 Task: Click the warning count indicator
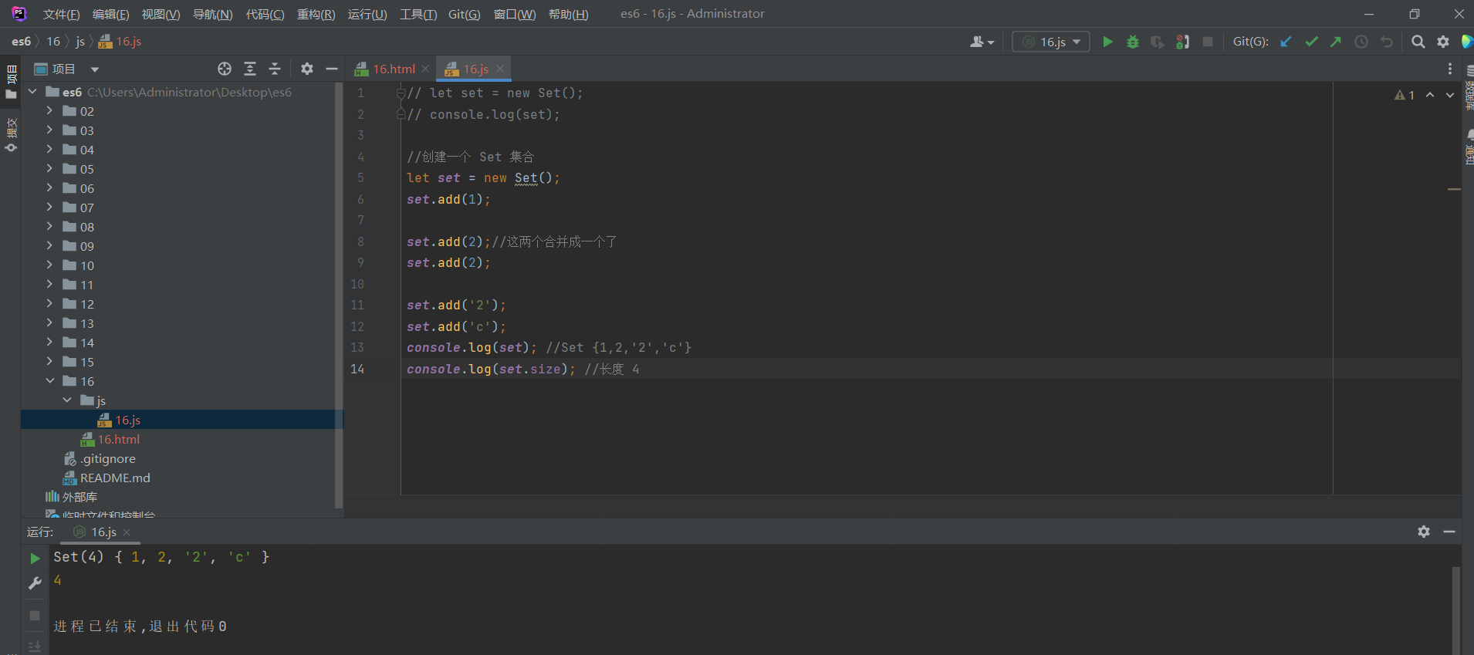pyautogui.click(x=1405, y=95)
